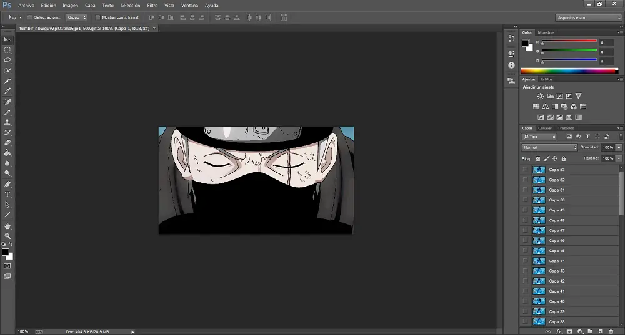
Task: Toggle visibility of Capa 41
Action: click(526, 291)
